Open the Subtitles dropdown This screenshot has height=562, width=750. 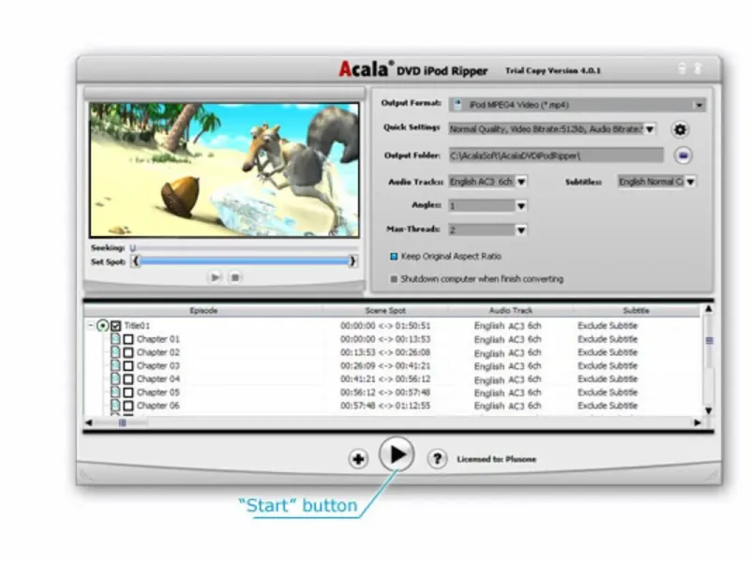point(690,182)
